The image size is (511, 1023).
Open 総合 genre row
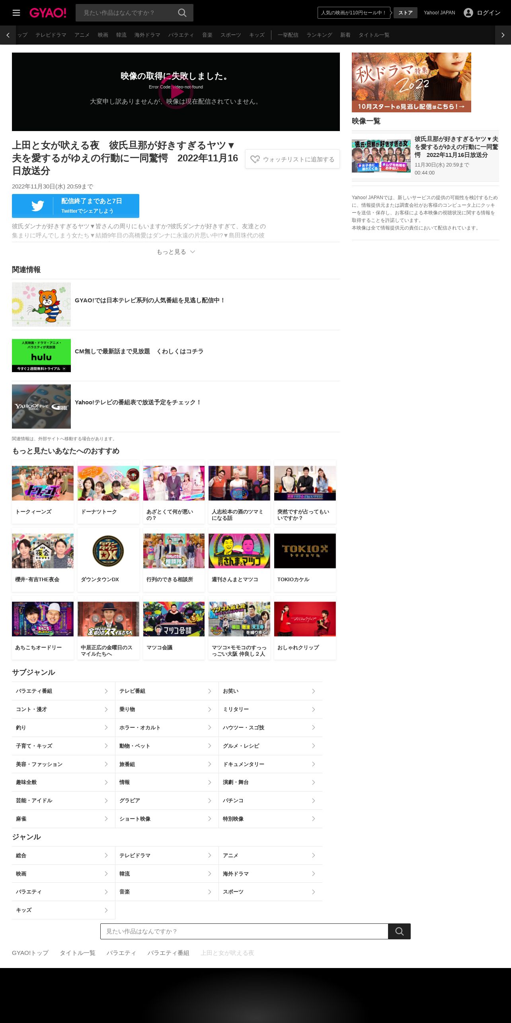click(x=63, y=856)
